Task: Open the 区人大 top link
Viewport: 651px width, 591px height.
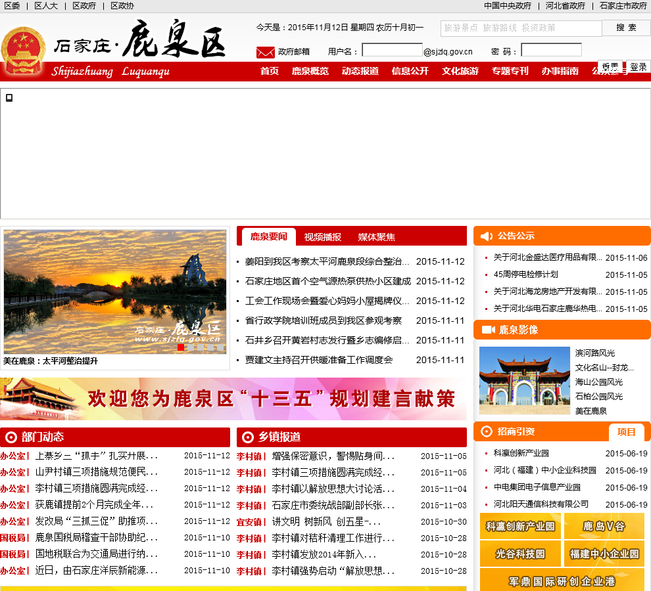Action: click(x=46, y=6)
